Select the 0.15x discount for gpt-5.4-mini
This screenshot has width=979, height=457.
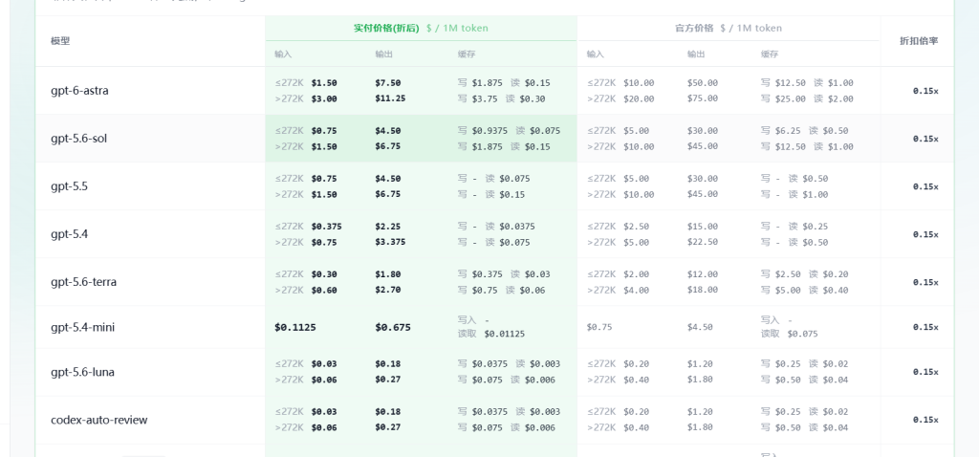tap(925, 327)
